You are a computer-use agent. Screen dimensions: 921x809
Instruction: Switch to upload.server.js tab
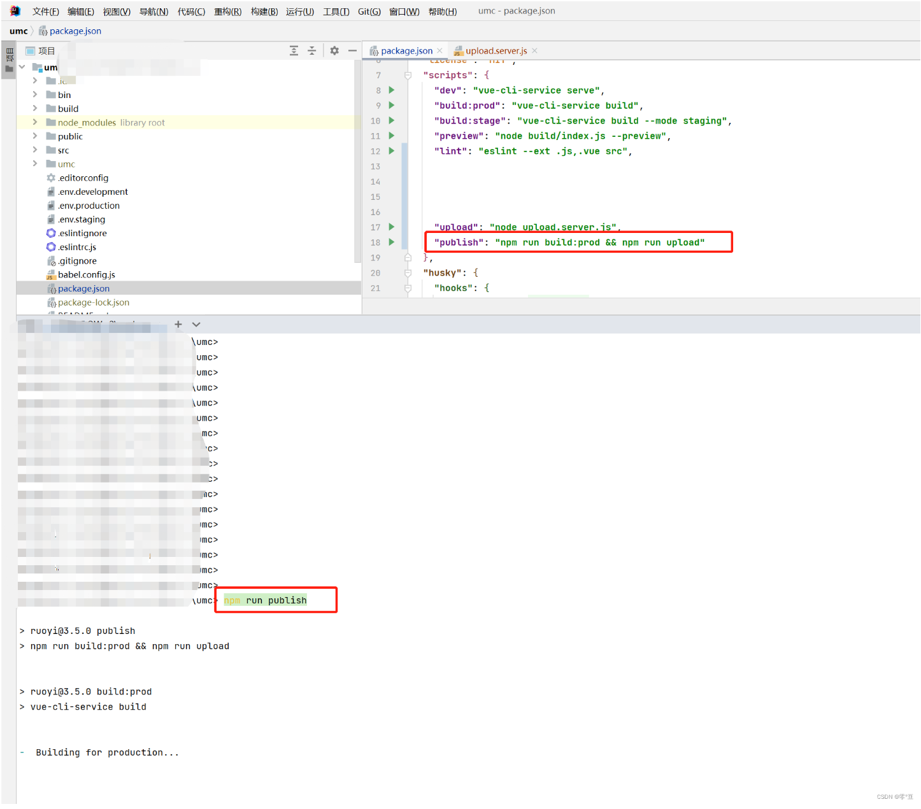tap(496, 51)
